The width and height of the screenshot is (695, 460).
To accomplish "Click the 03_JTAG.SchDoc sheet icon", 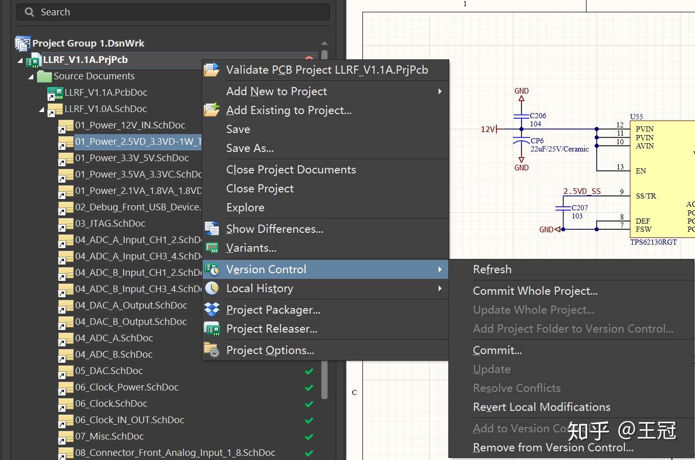I will point(66,224).
